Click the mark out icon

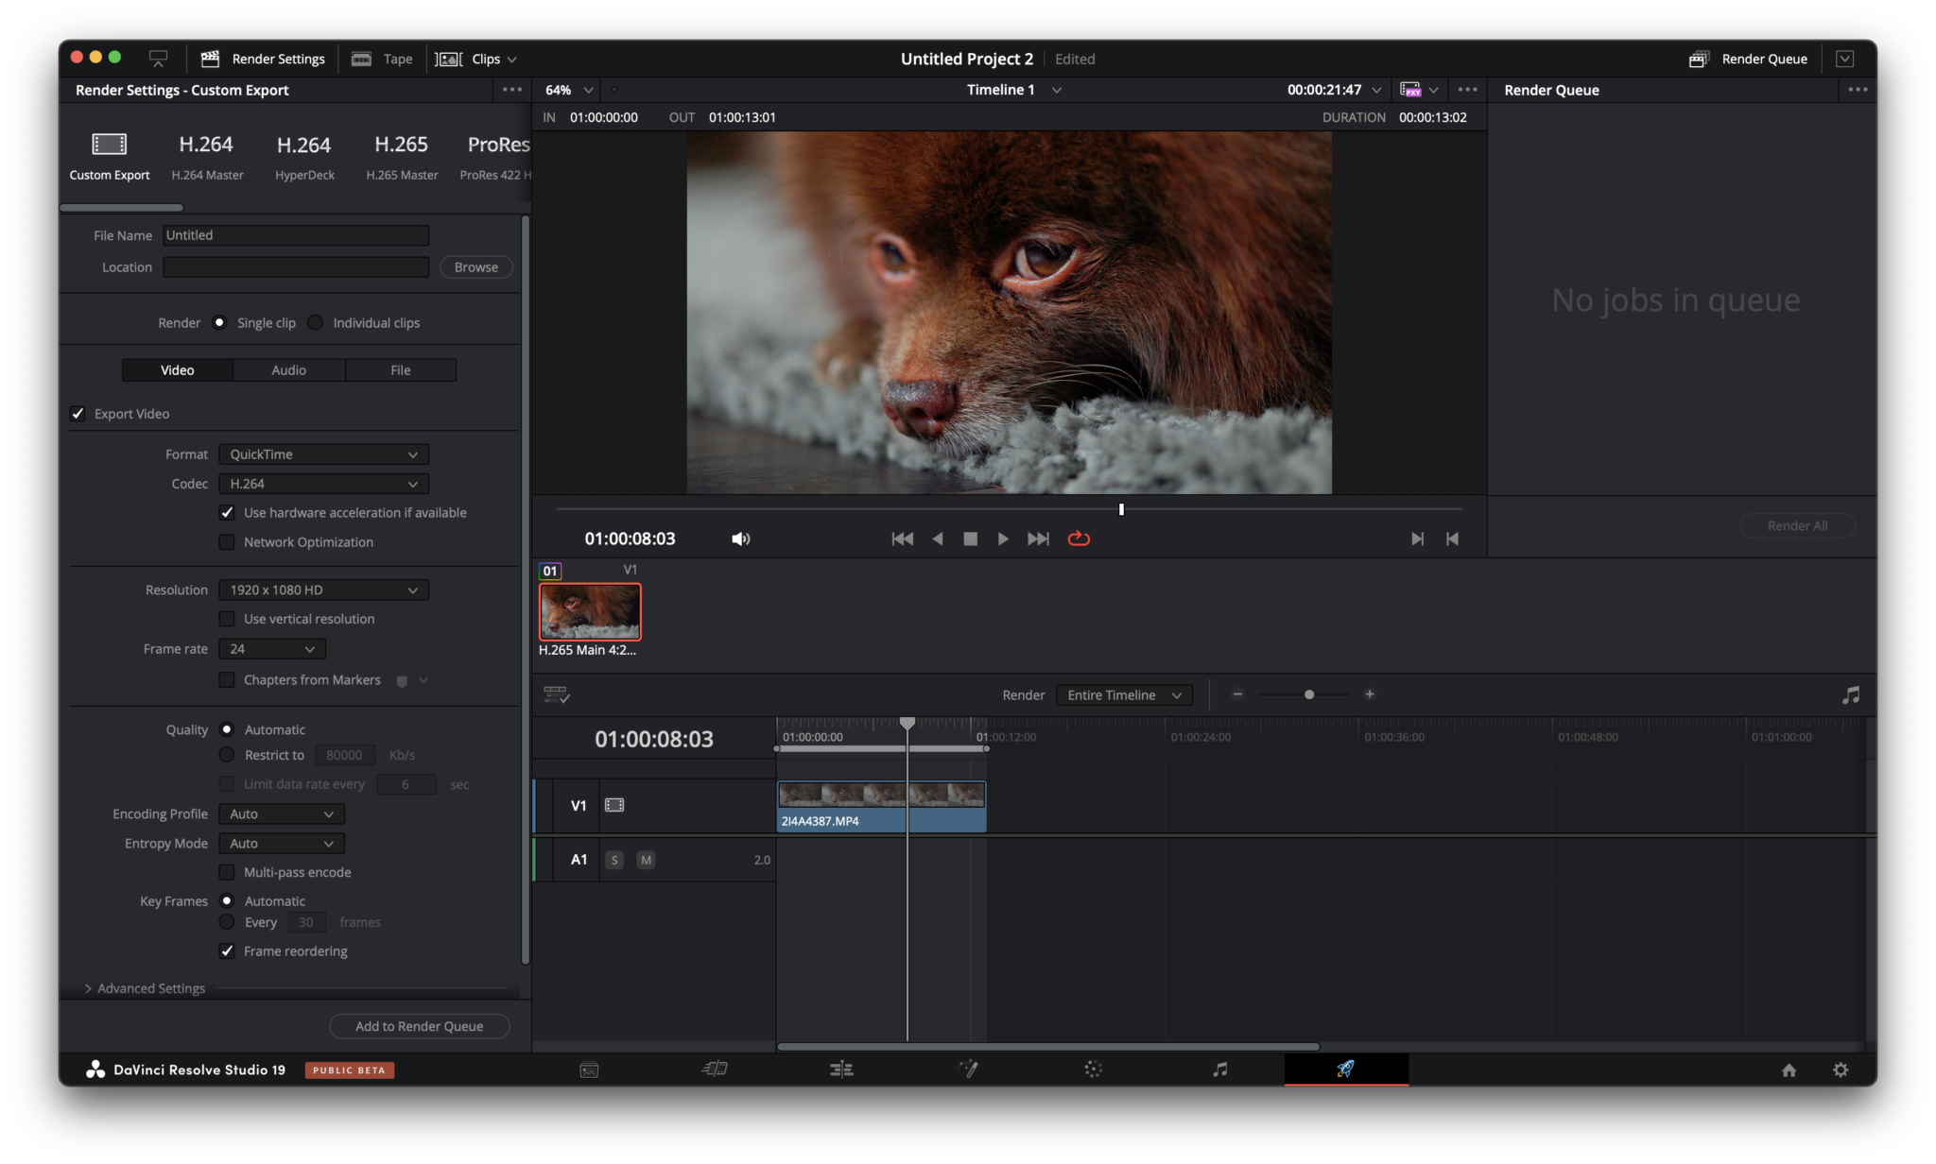pyautogui.click(x=1453, y=539)
